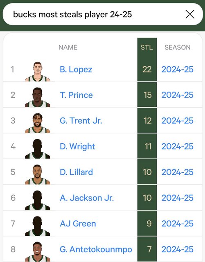205x262 pixels.
Task: Open T. Prince player avatar
Action: click(38, 97)
